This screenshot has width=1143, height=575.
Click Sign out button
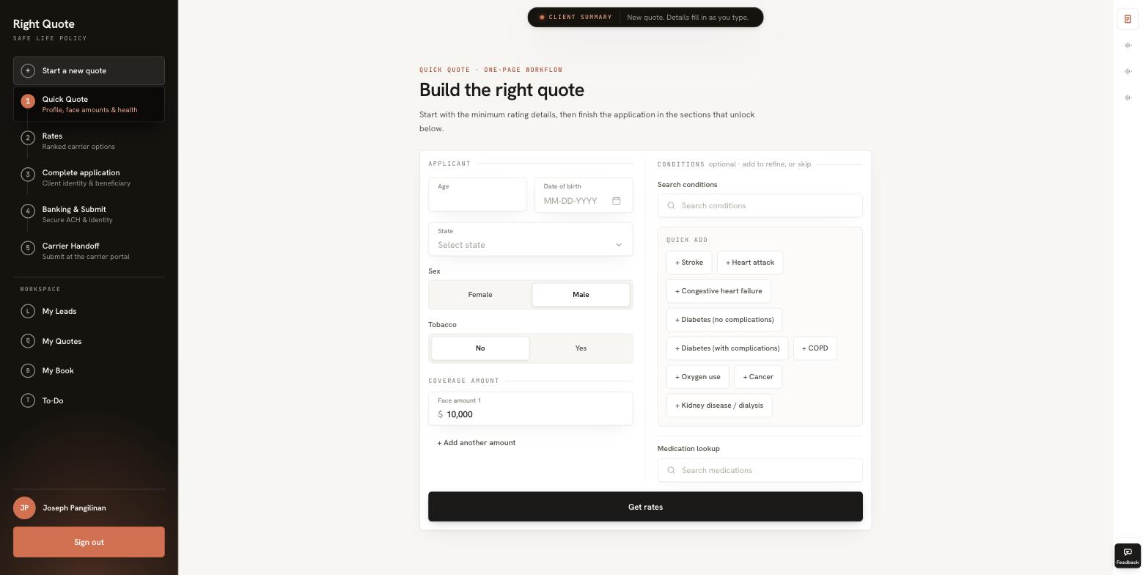[x=89, y=542]
